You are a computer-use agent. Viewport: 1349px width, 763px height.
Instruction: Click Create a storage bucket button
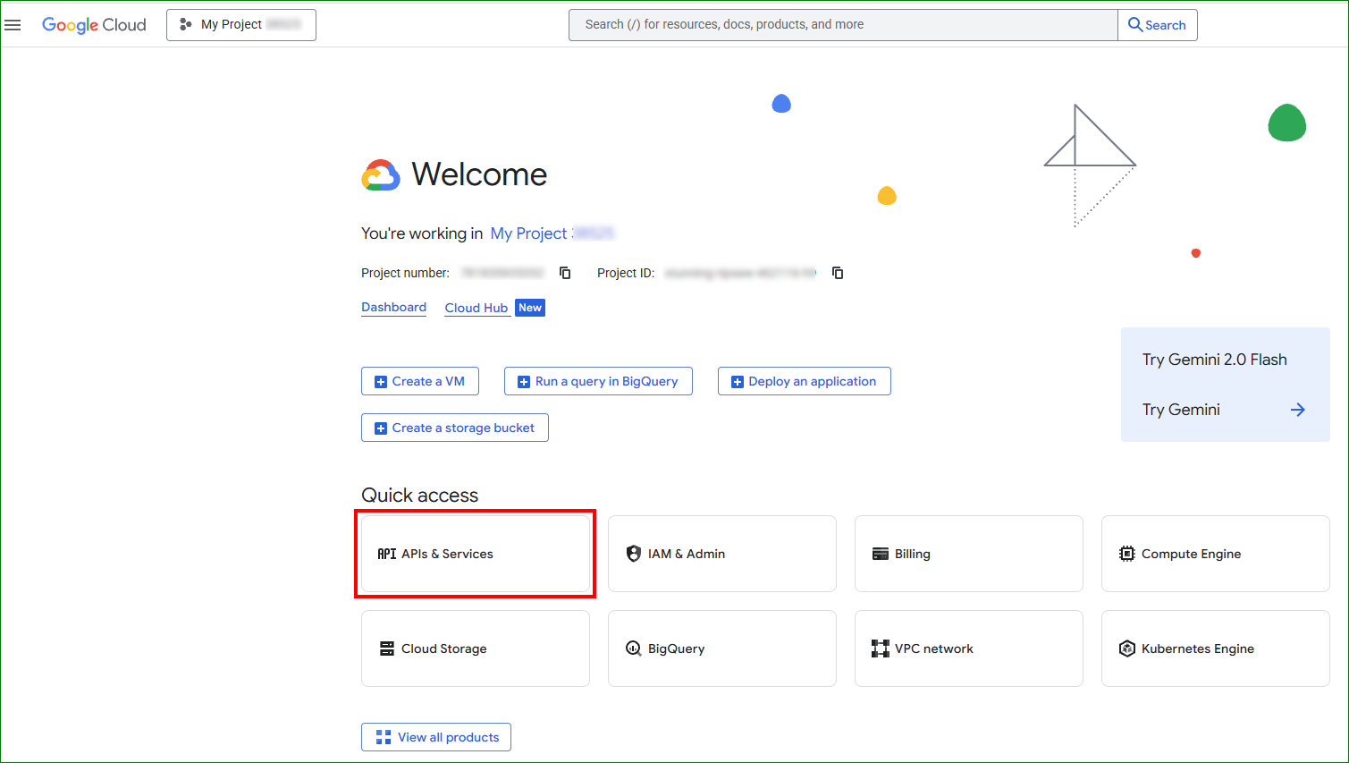(455, 428)
